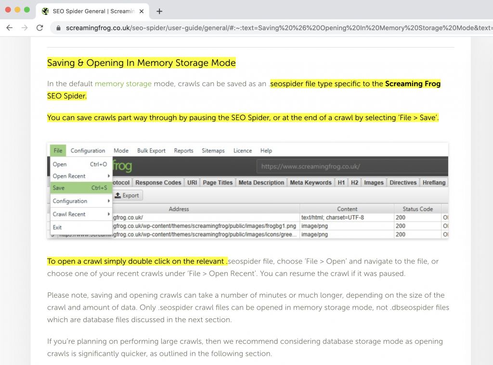Open a new browser tab
The image size is (493, 365).
[x=159, y=11]
